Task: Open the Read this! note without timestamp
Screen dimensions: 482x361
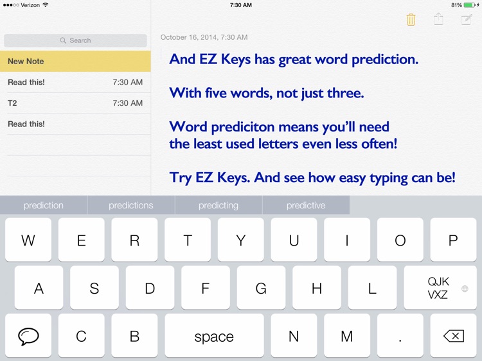Action: coord(75,124)
